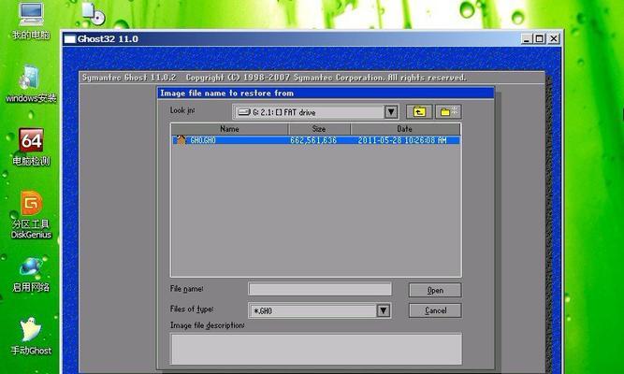Click the Open button
624x374 pixels.
coord(435,291)
